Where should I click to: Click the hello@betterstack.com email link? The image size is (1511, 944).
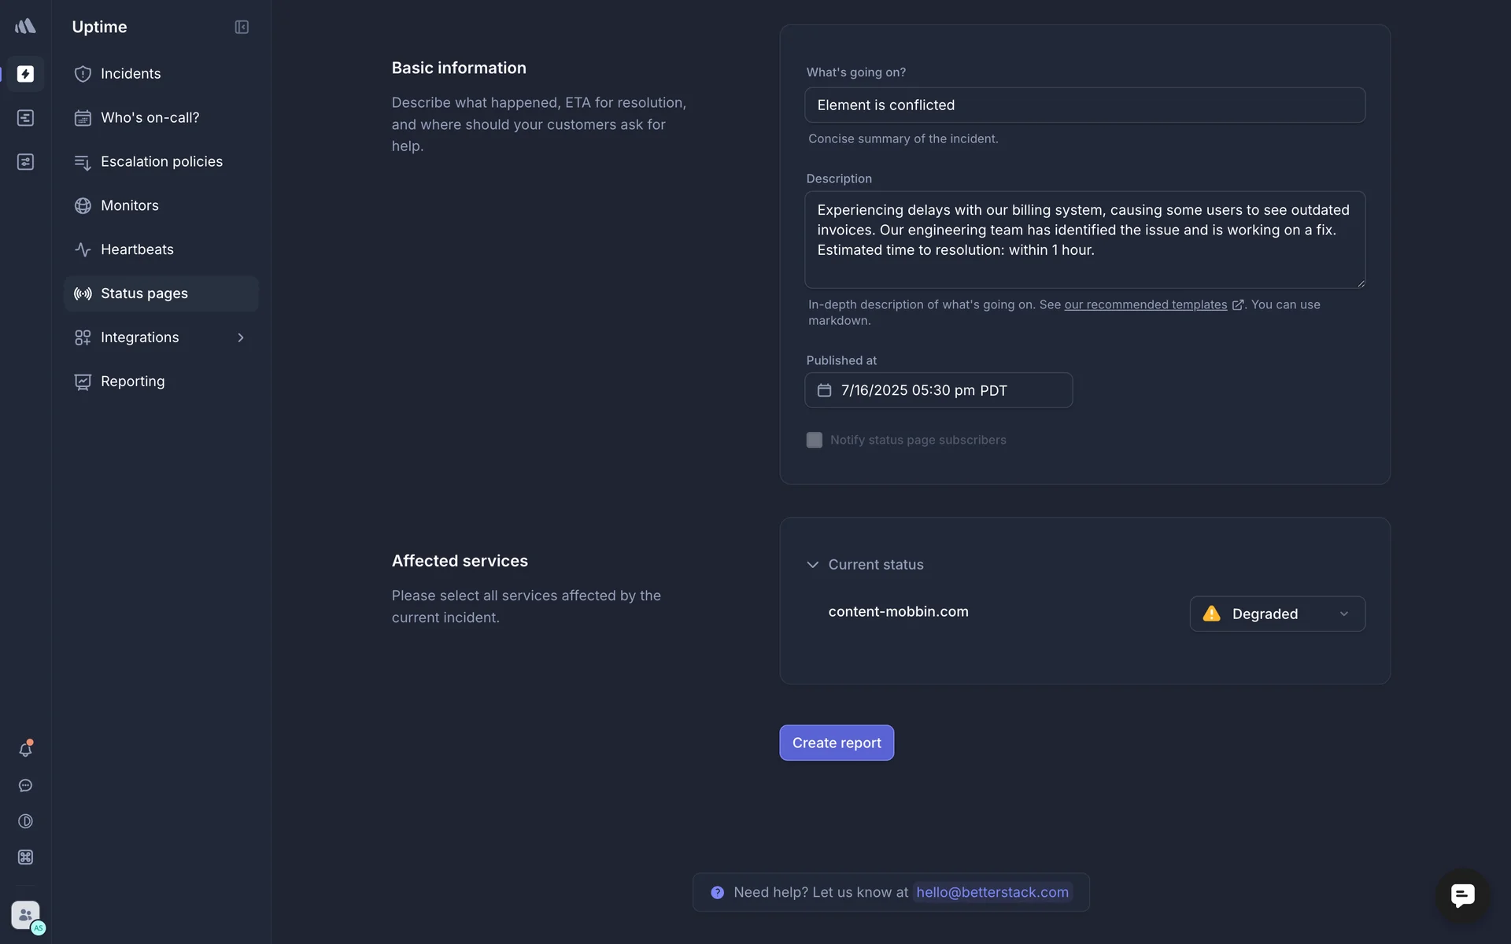[992, 892]
